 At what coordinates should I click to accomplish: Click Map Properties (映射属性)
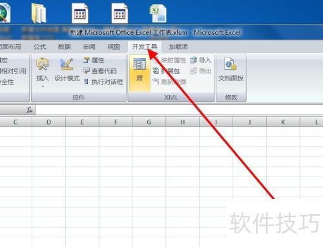point(170,60)
